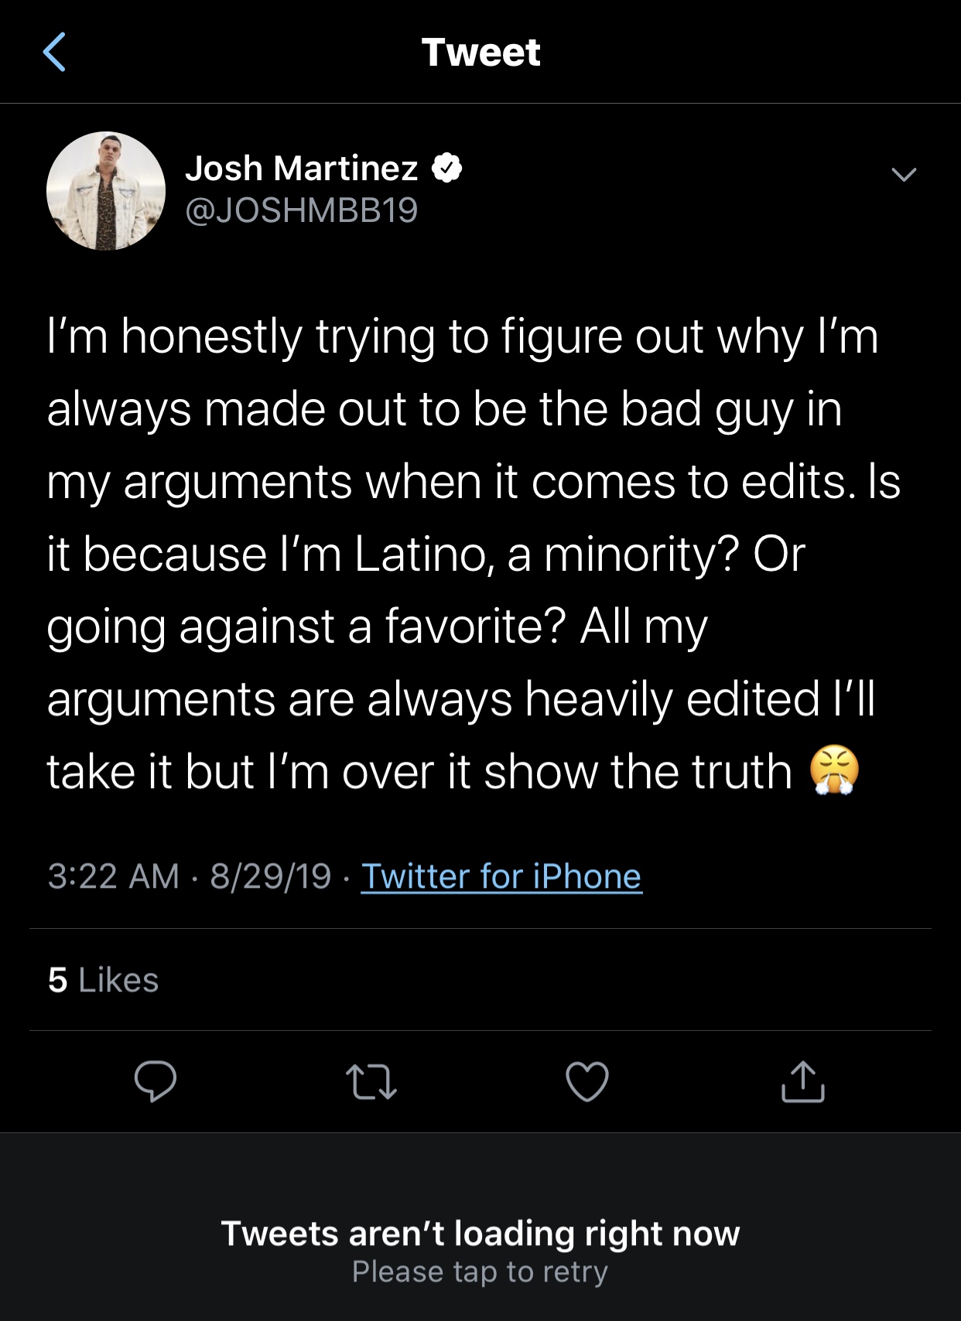Viewport: 961px width, 1321px height.
Task: Select the 8/29/19 date text
Action: coord(271,876)
